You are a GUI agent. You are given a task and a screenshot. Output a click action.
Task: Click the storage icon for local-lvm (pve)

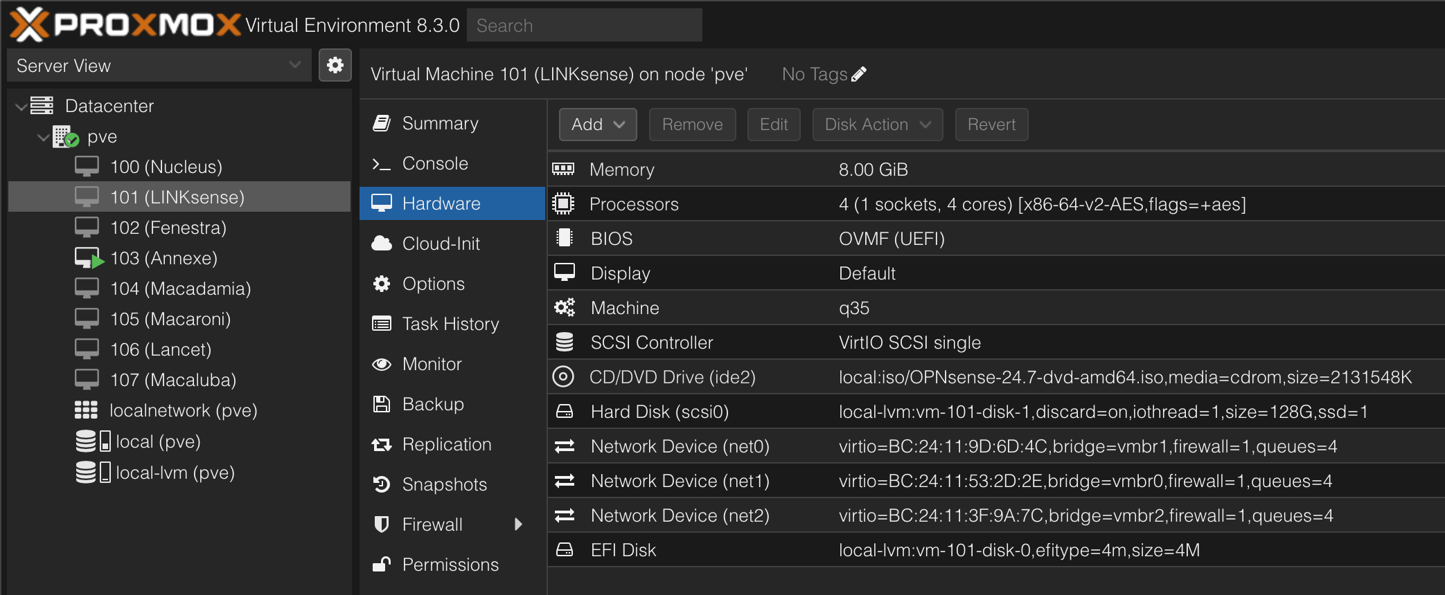pyautogui.click(x=93, y=472)
